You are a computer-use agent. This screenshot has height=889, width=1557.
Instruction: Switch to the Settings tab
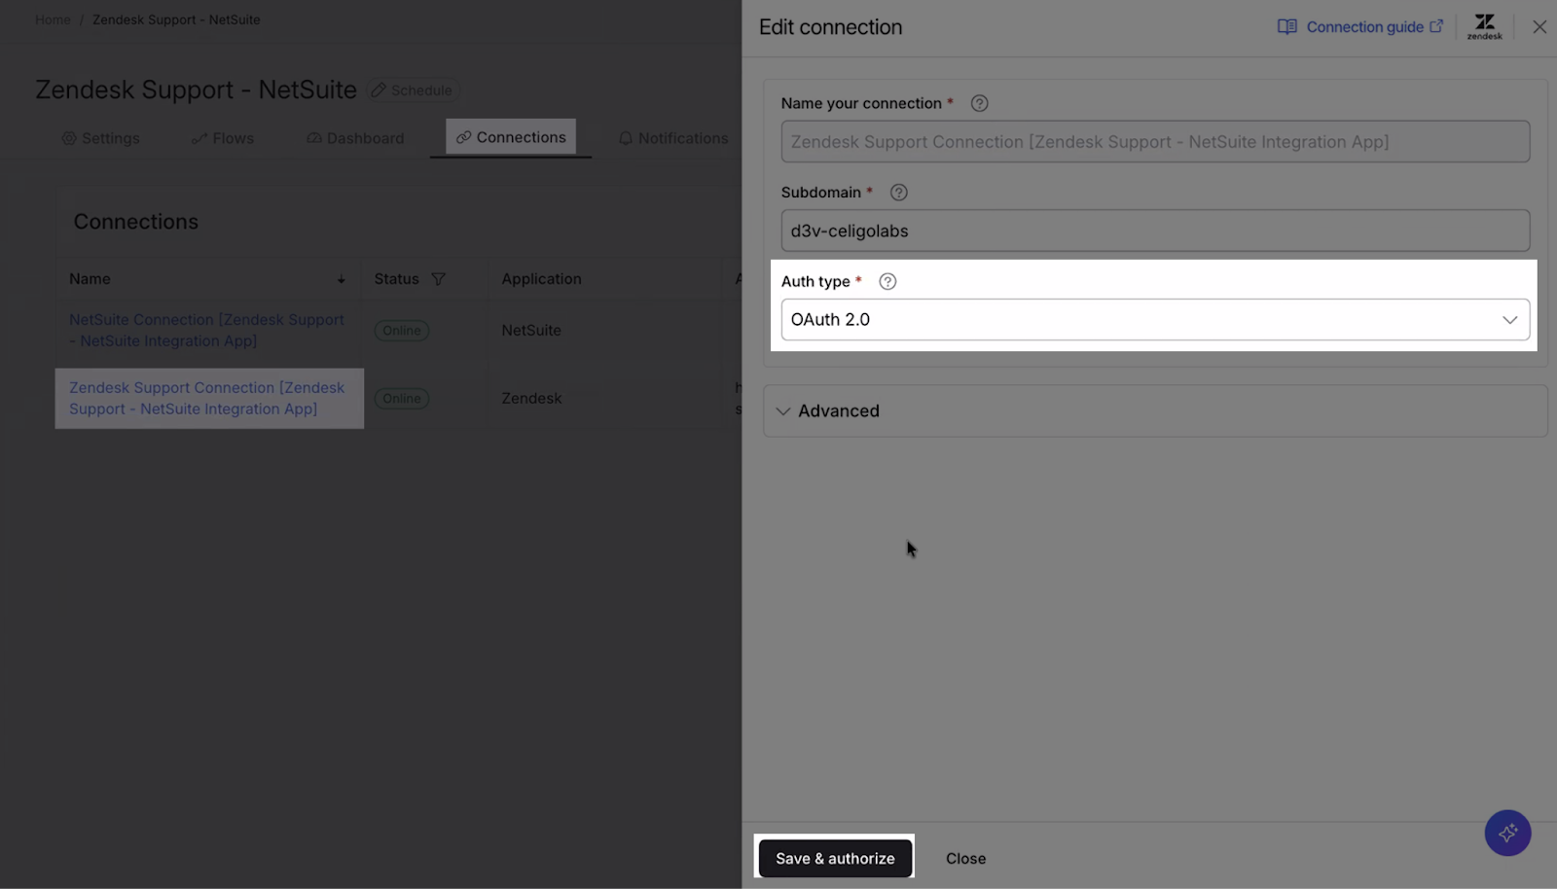101,138
